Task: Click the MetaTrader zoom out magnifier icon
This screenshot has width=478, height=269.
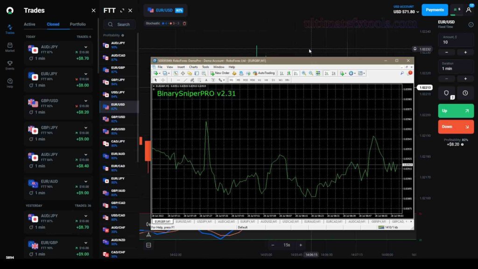Action: point(311,73)
